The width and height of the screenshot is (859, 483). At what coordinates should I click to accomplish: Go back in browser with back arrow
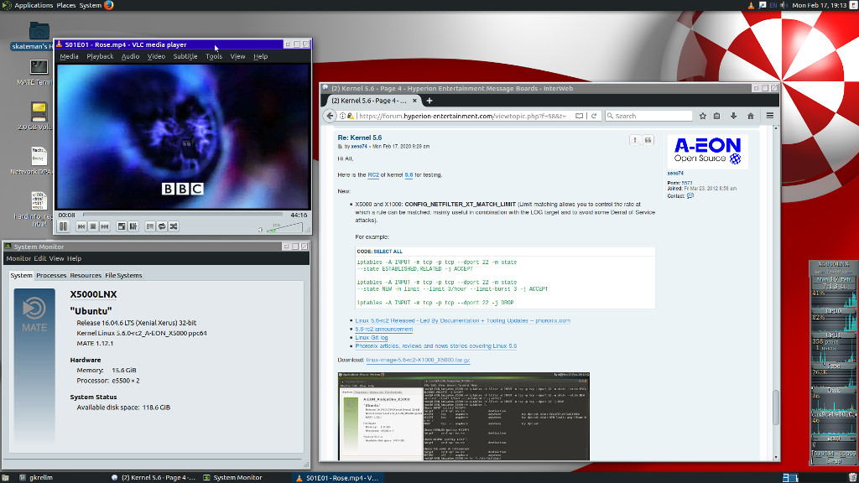(x=330, y=116)
